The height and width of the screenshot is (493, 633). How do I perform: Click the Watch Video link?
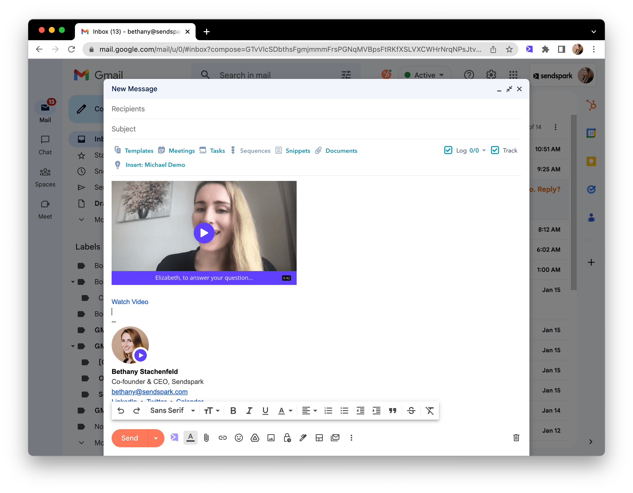coord(129,302)
